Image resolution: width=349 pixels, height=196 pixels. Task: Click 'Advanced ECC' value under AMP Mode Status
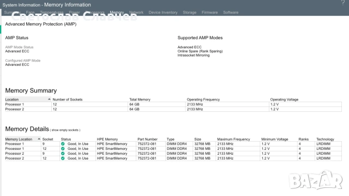tap(17, 51)
